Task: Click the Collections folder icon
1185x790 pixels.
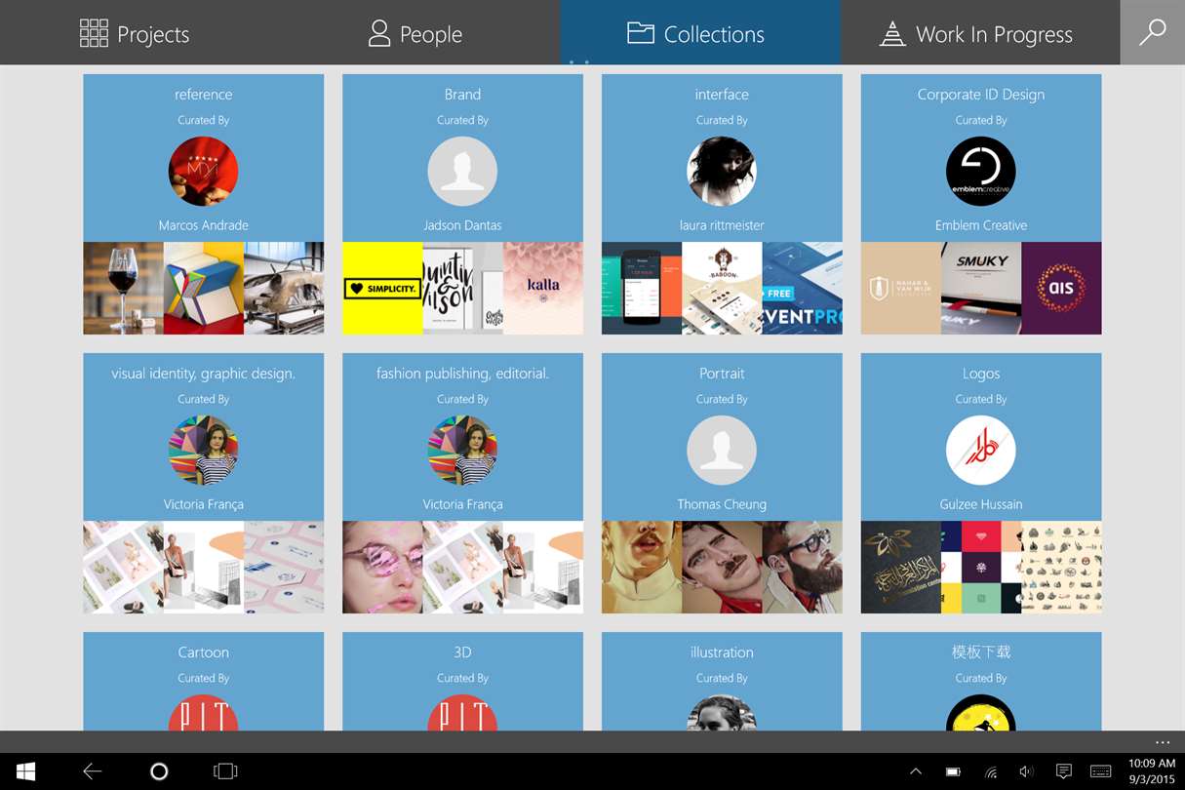Action: tap(641, 33)
